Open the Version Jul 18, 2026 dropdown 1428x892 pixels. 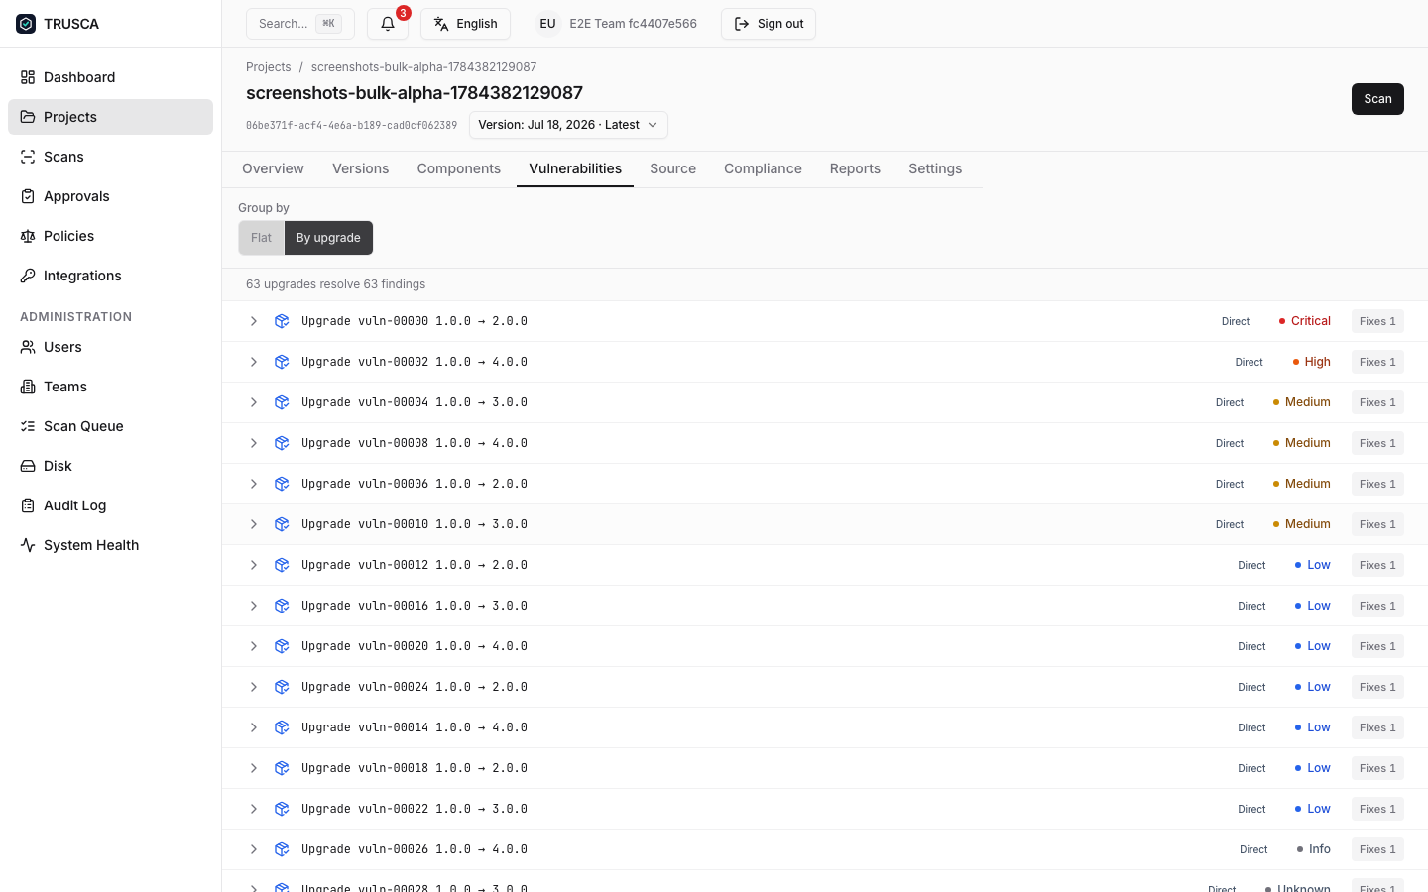tap(568, 125)
